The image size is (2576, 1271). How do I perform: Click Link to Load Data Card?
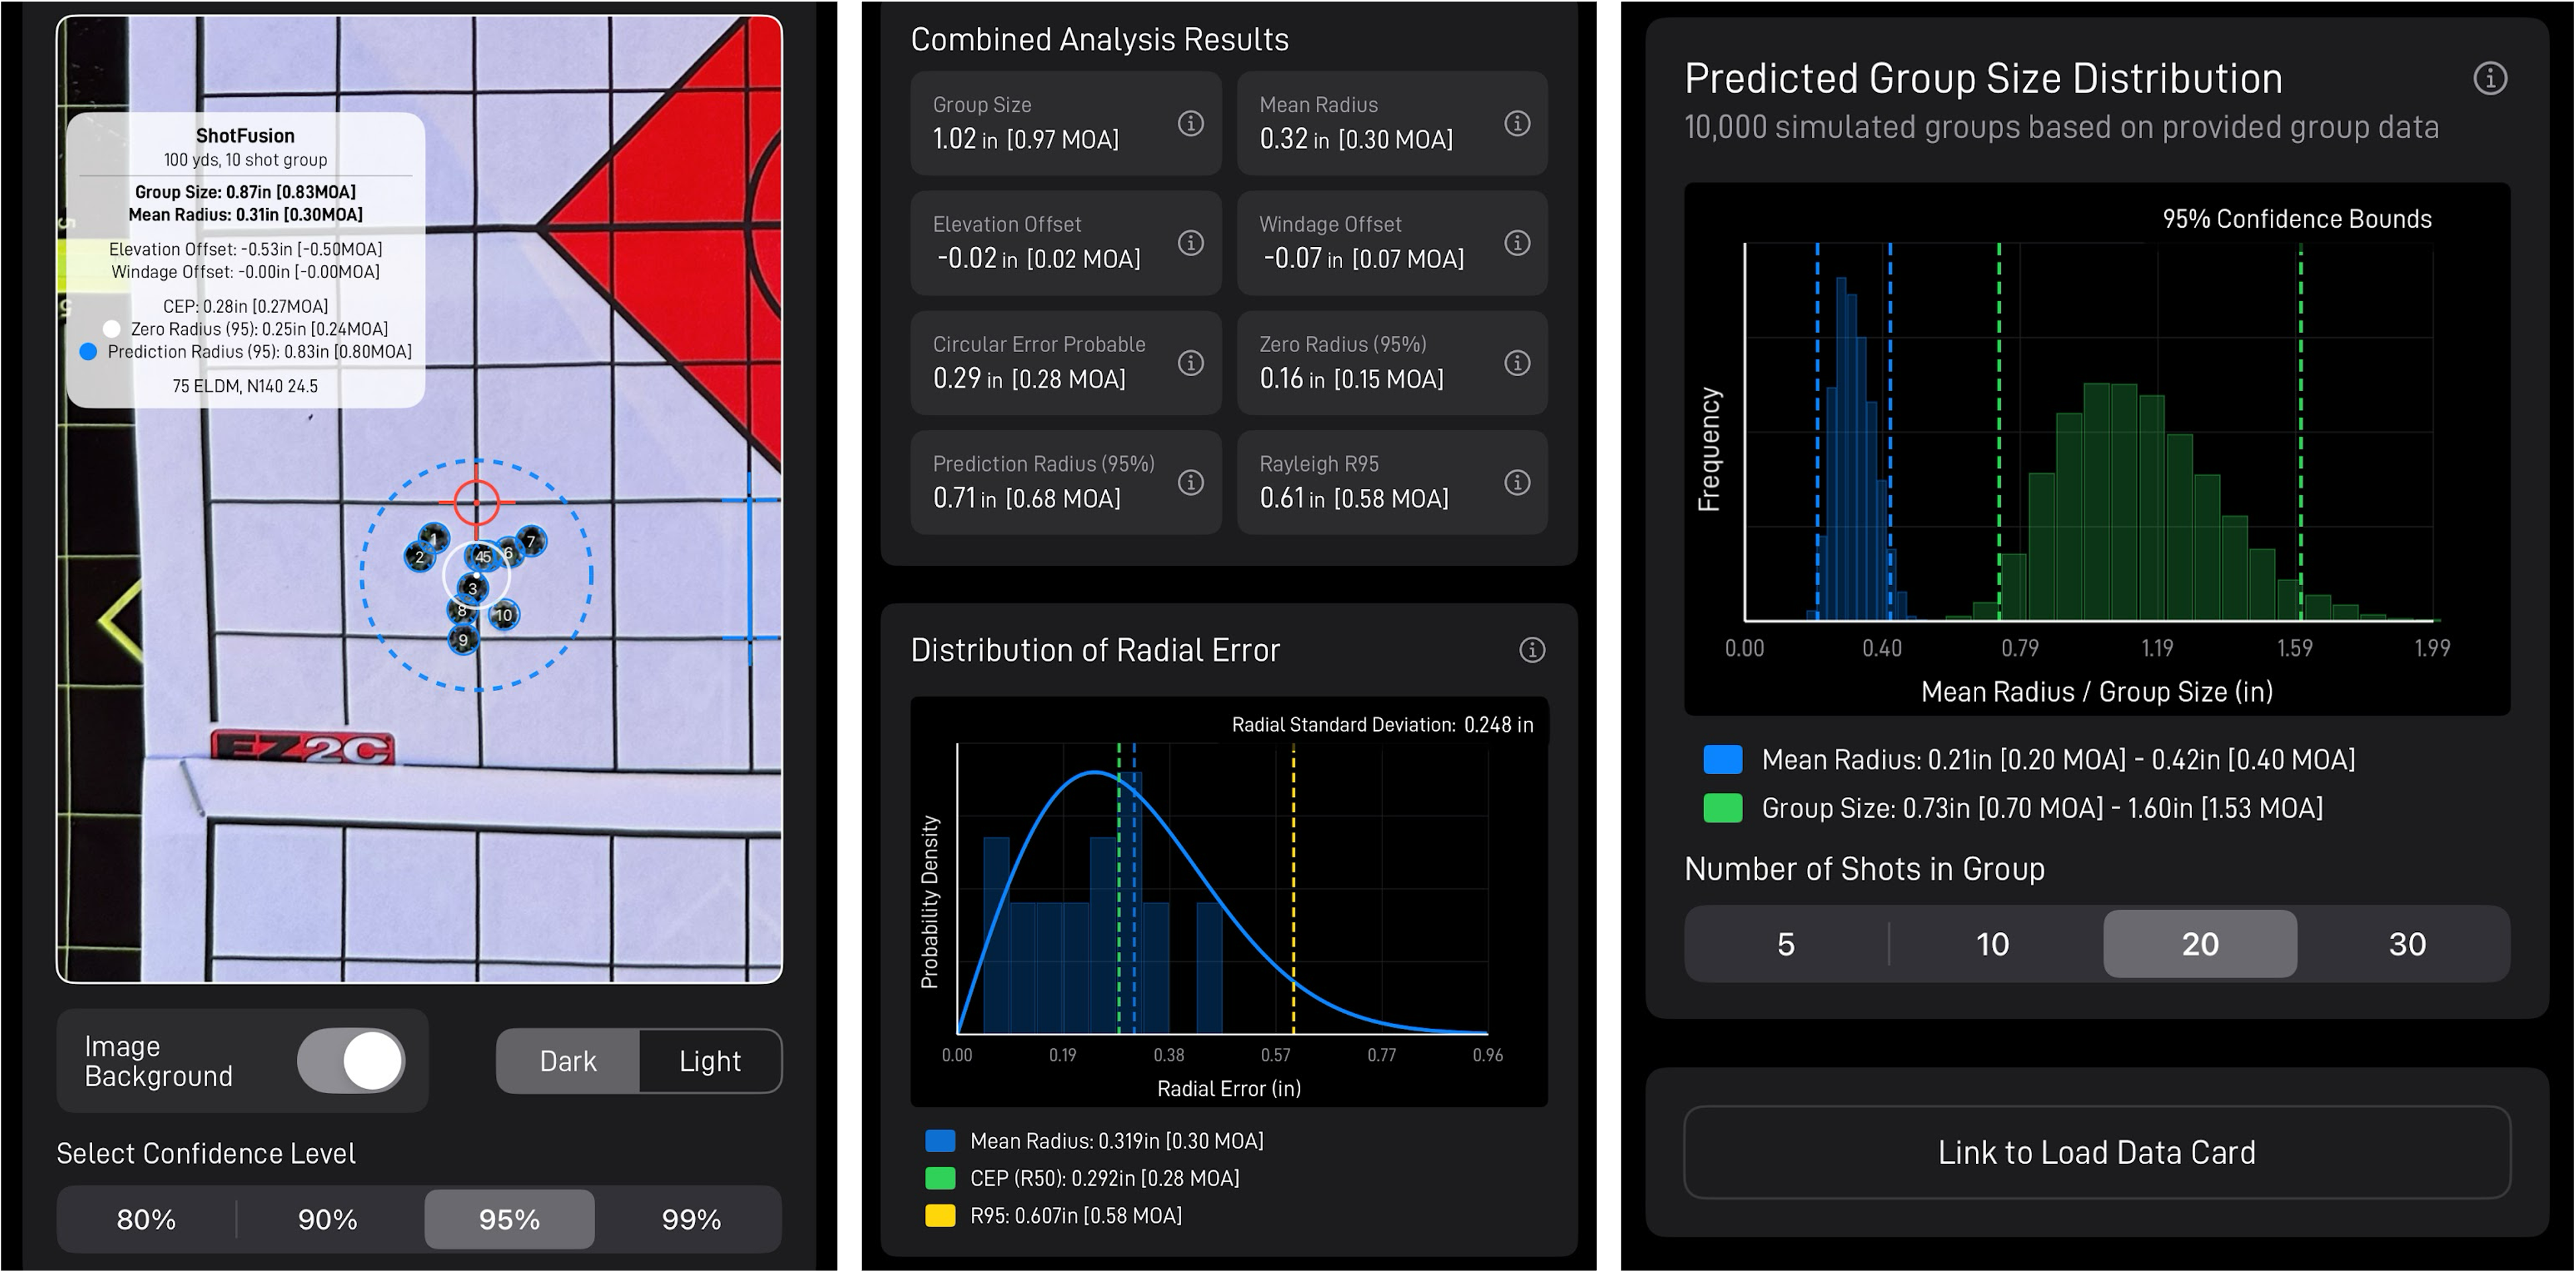(2096, 1152)
